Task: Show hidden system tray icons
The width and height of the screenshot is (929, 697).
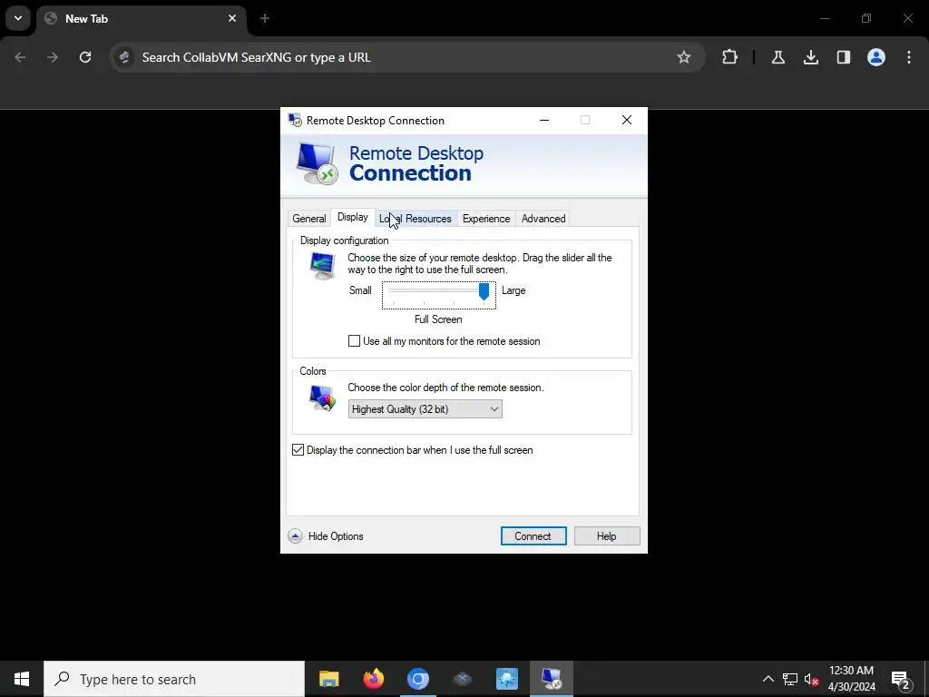Action: click(x=768, y=679)
